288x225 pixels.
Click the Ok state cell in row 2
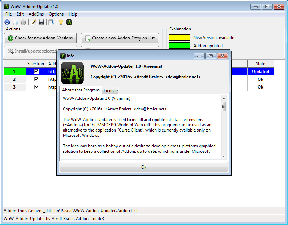[260, 79]
